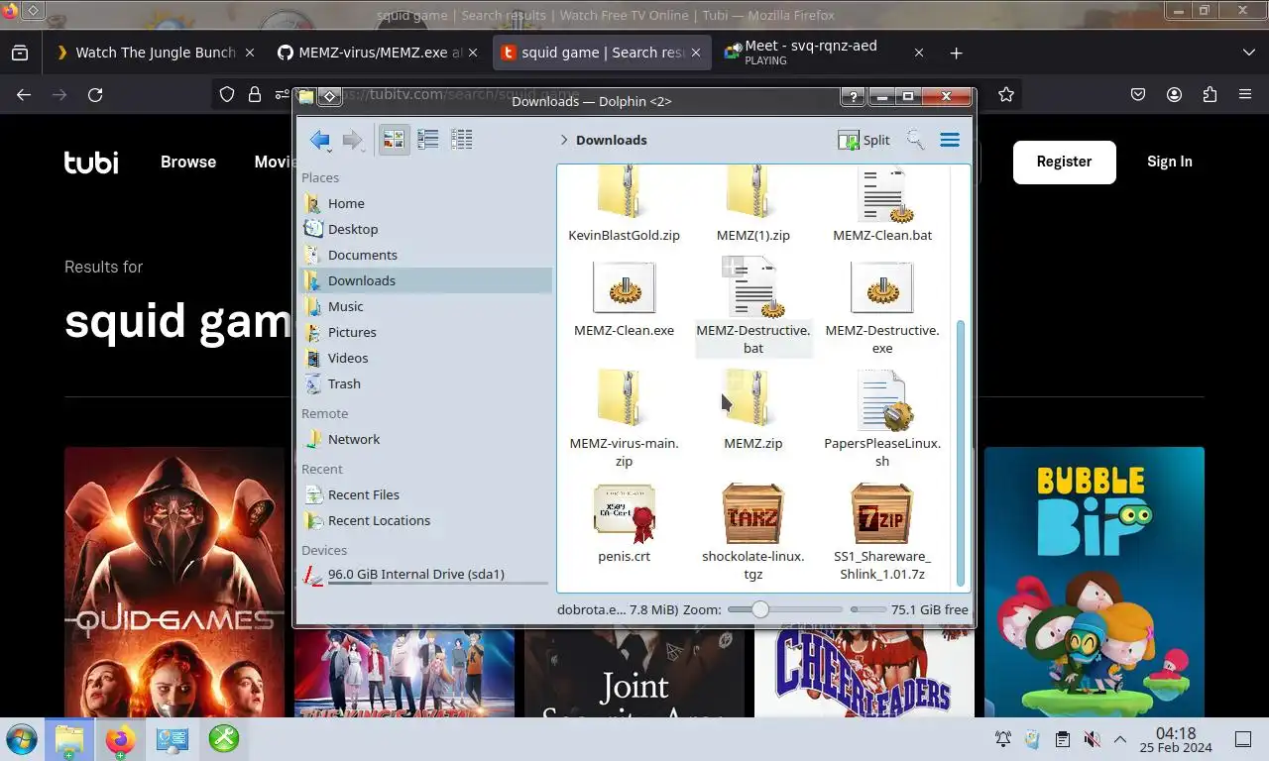Go back with Dolphin's blue back arrow
This screenshot has height=761, width=1269.
pyautogui.click(x=319, y=140)
